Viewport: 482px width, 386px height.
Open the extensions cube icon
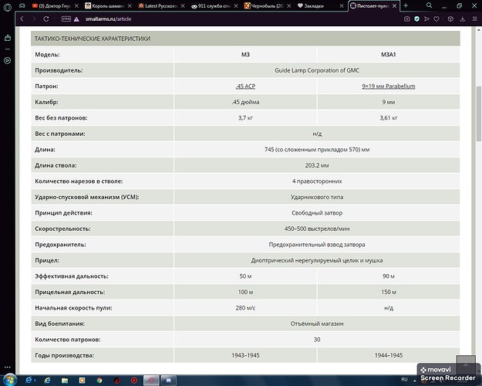tap(450, 19)
